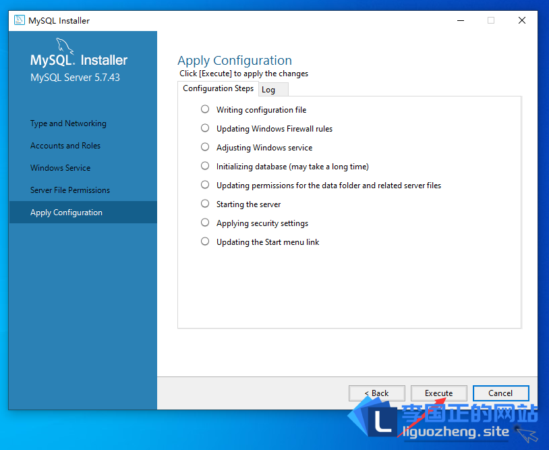The width and height of the screenshot is (549, 450).
Task: Cancel the configuration wizard
Action: (x=500, y=393)
